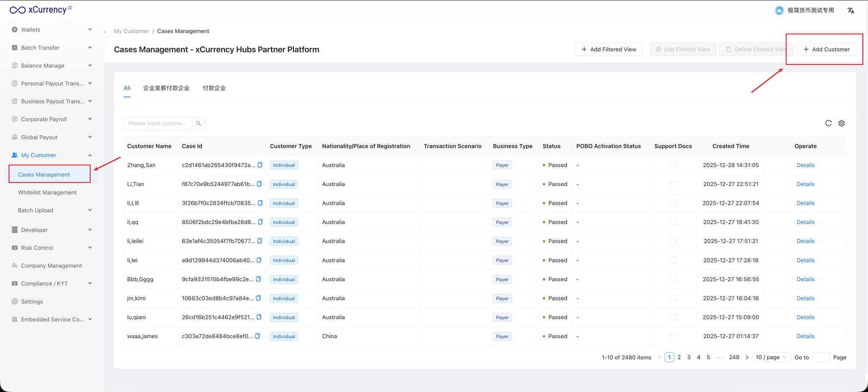868x392 pixels.
Task: Copy the Case Id for Bbb,Gggg
Action: click(258, 279)
